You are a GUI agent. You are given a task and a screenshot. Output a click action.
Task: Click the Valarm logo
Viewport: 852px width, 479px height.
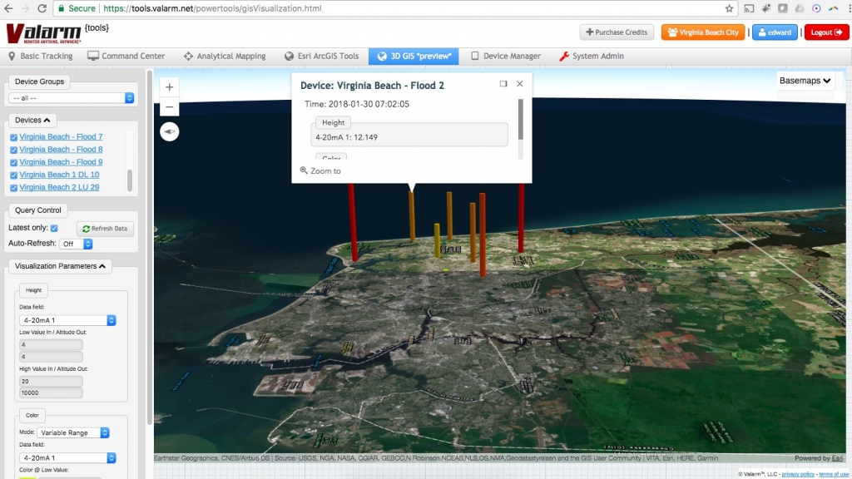(43, 33)
